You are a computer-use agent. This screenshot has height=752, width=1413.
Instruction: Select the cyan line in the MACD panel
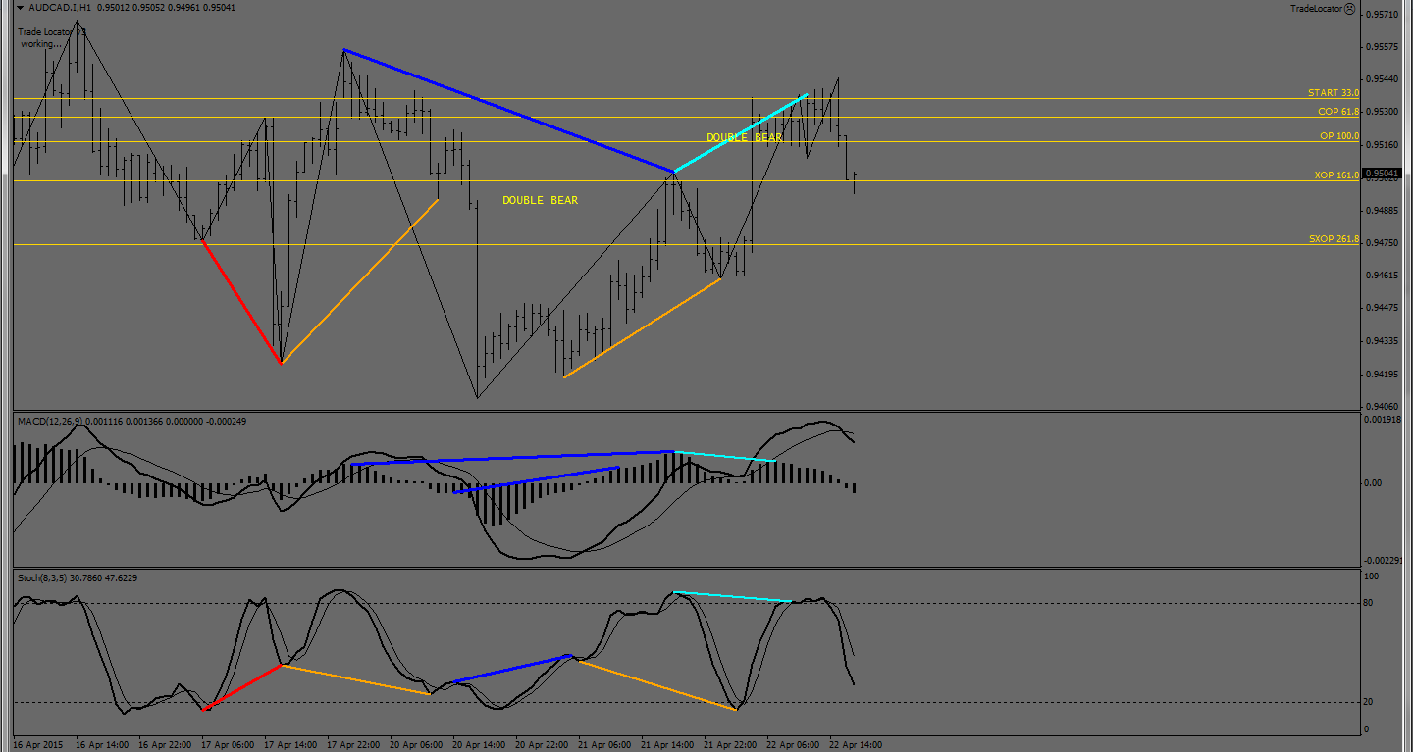pos(724,456)
